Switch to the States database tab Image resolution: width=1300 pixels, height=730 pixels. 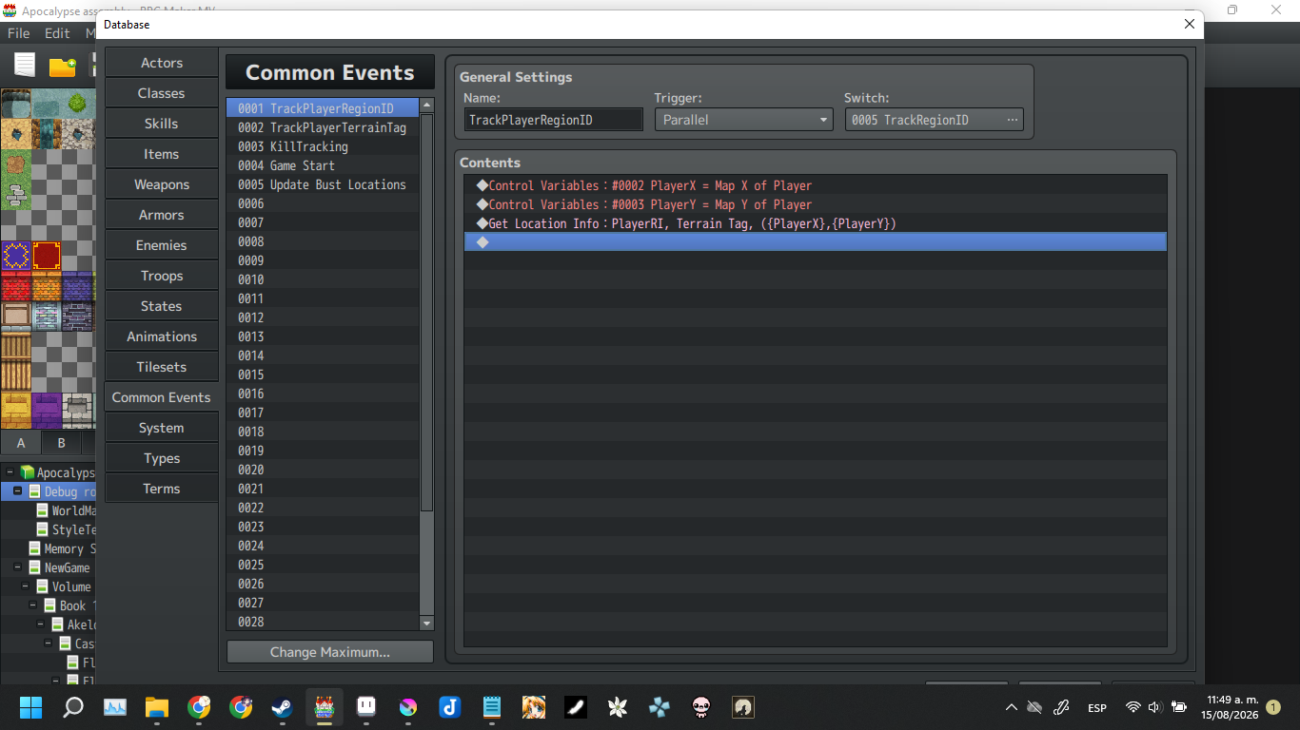(x=162, y=306)
